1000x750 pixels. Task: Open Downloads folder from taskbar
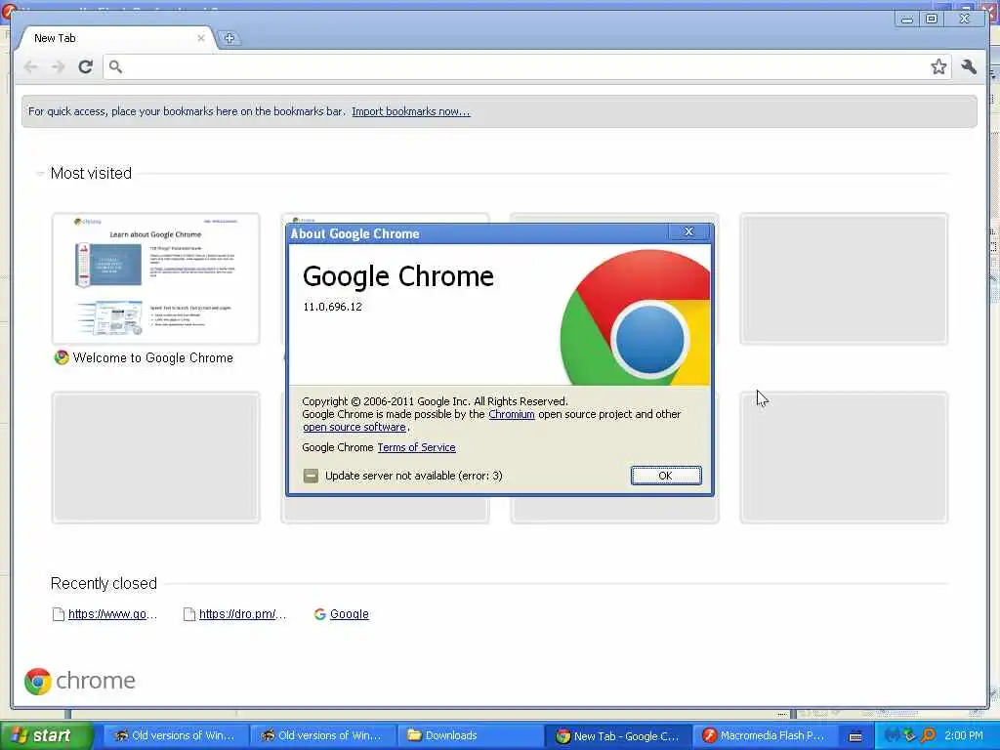tap(469, 736)
